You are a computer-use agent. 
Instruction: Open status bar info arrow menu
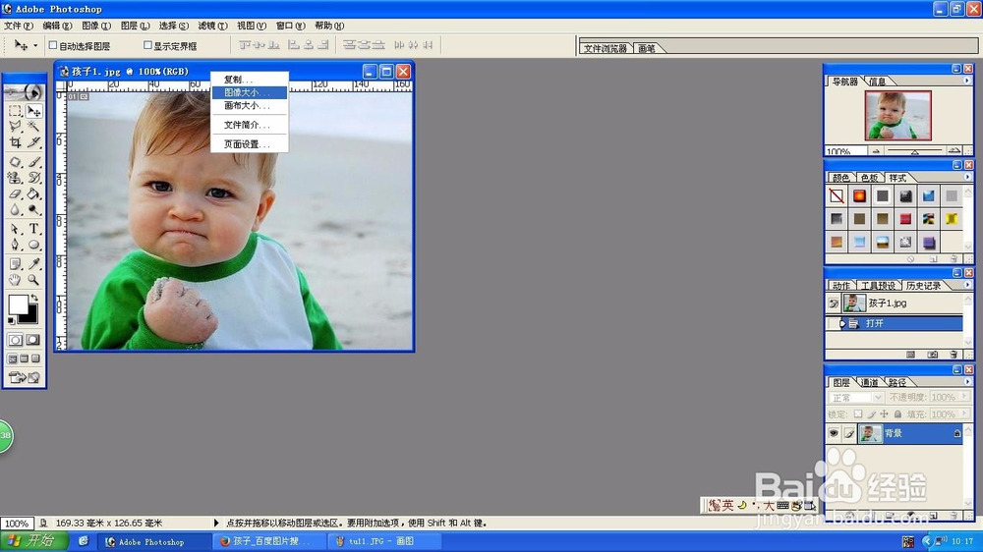click(216, 523)
